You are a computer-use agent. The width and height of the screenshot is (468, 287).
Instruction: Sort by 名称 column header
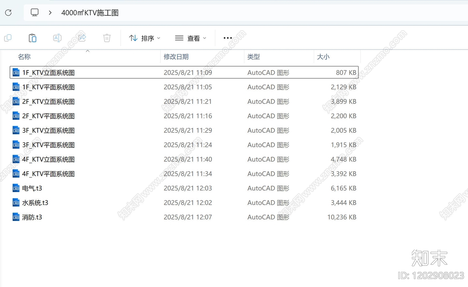coord(24,57)
